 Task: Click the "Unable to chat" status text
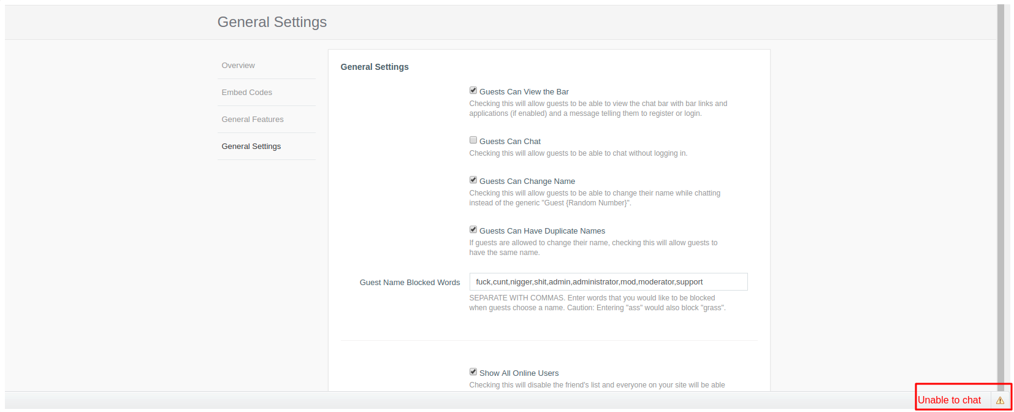click(x=949, y=400)
